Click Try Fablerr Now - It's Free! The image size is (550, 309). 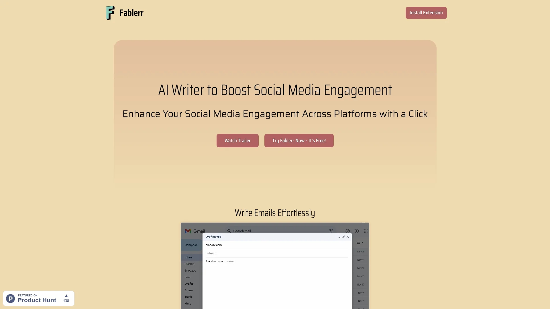(x=299, y=140)
